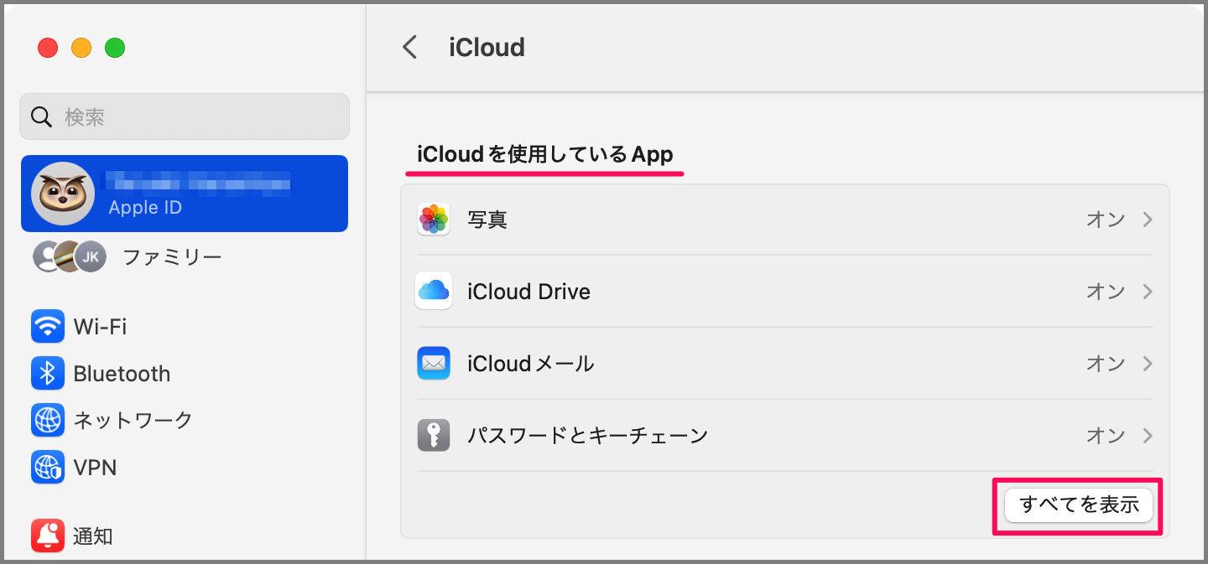Click the Wi-Fi icon in sidebar
The height and width of the screenshot is (564, 1208).
48,326
